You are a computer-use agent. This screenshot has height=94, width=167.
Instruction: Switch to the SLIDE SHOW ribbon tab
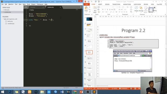tap(137, 4)
